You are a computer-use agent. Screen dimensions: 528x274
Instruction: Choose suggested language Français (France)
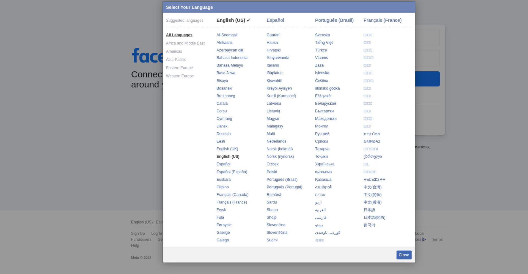click(382, 20)
